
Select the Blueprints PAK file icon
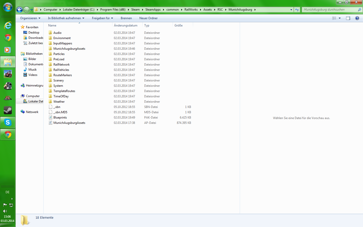tap(50, 118)
